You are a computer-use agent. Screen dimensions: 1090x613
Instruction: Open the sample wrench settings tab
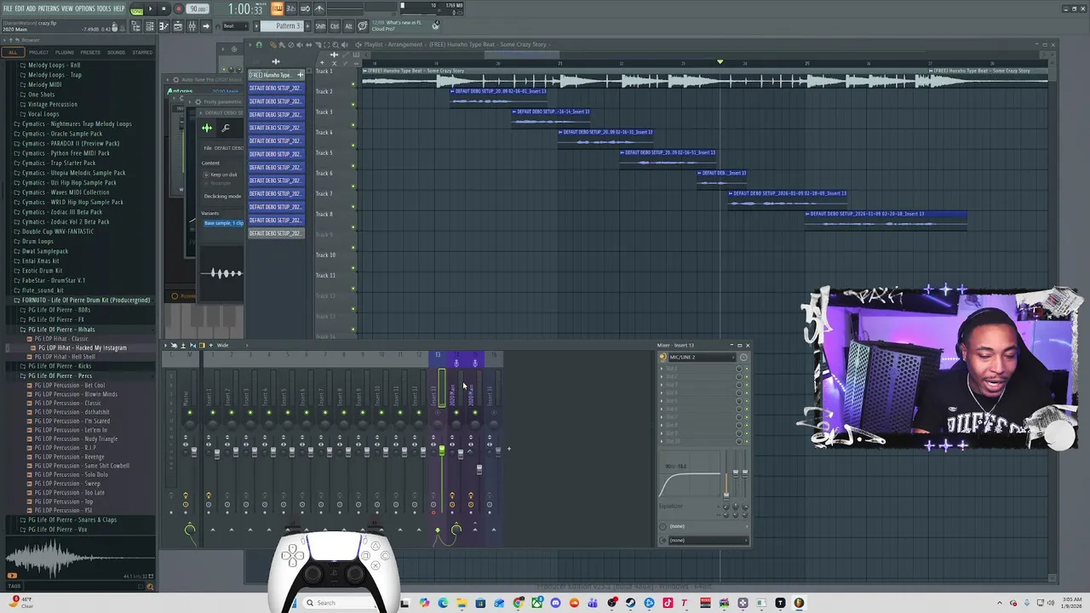[x=226, y=129]
